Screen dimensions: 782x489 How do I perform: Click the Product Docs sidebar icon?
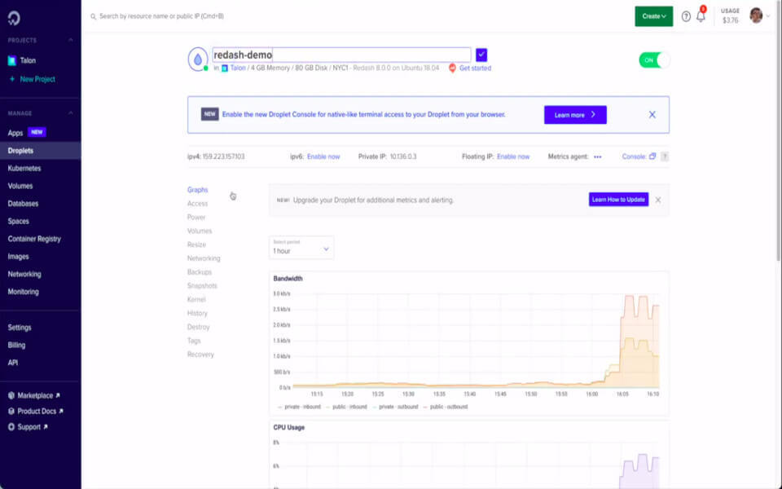(x=11, y=411)
